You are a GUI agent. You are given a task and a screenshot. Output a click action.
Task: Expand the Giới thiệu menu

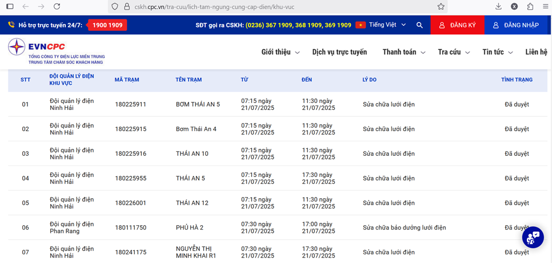tap(280, 52)
